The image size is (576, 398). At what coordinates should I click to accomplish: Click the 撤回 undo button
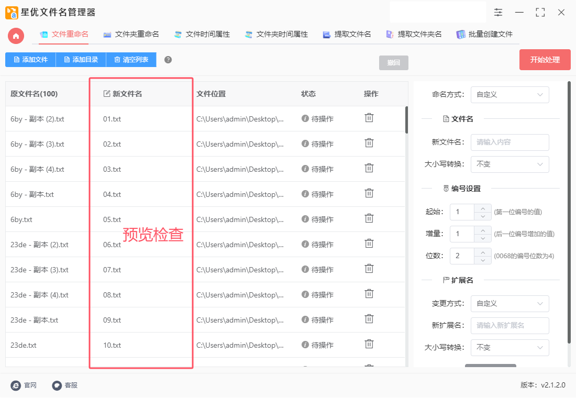point(393,63)
